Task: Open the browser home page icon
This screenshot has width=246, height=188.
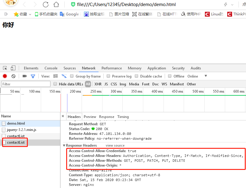Action: pyautogui.click(x=56, y=5)
